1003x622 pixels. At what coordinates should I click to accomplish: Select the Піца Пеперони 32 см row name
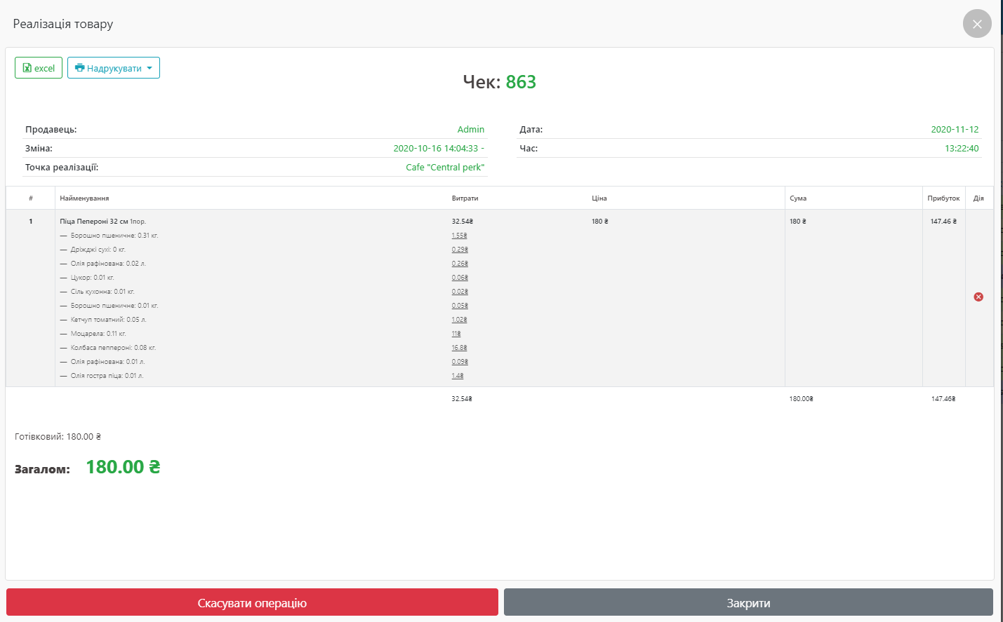click(x=94, y=222)
